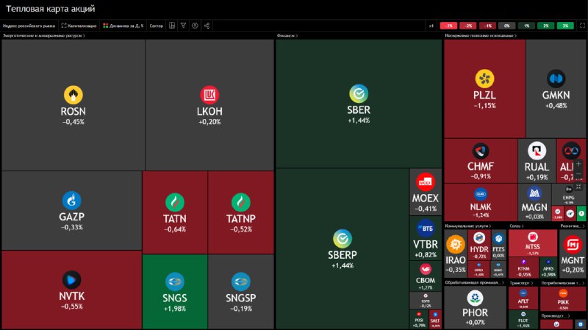This screenshot has width=588, height=330.
Task: Open the SNGSP tile icon
Action: pos(241,281)
